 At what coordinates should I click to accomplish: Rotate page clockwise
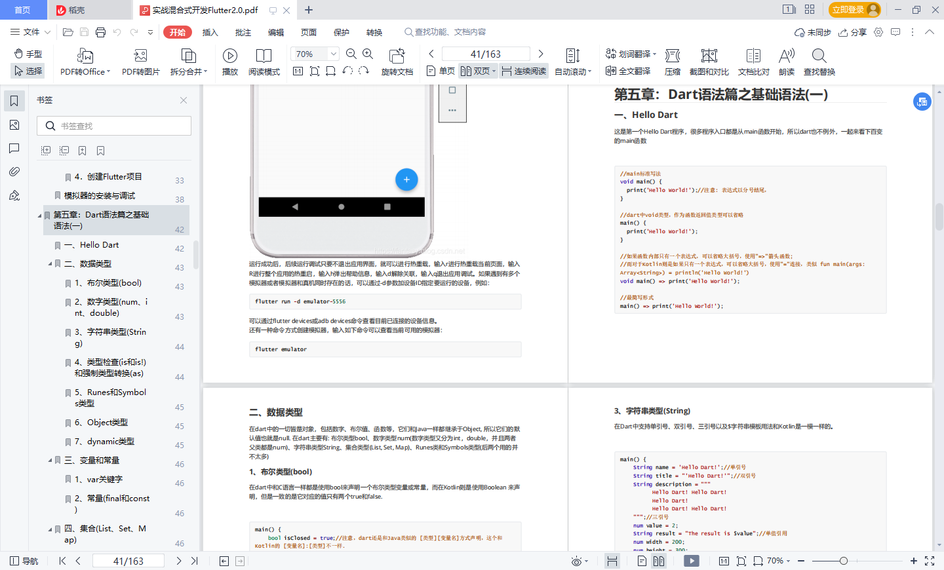[364, 71]
